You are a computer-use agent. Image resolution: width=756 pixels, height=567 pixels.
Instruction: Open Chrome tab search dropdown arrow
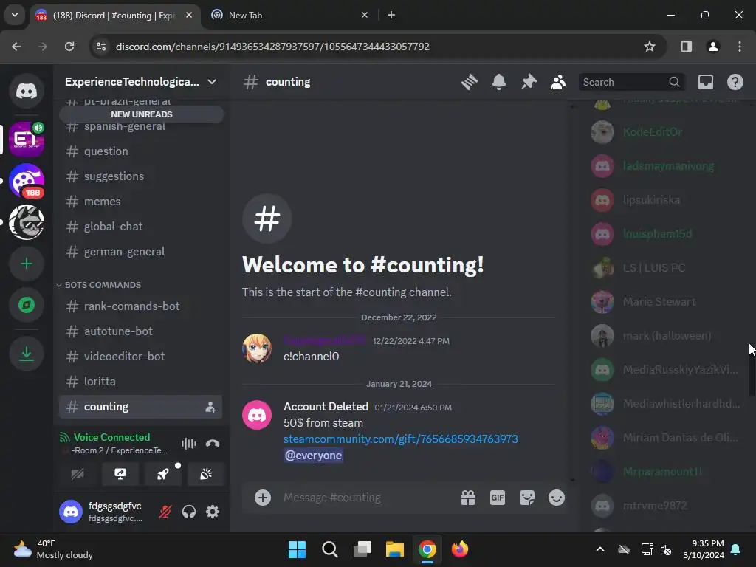[15, 15]
